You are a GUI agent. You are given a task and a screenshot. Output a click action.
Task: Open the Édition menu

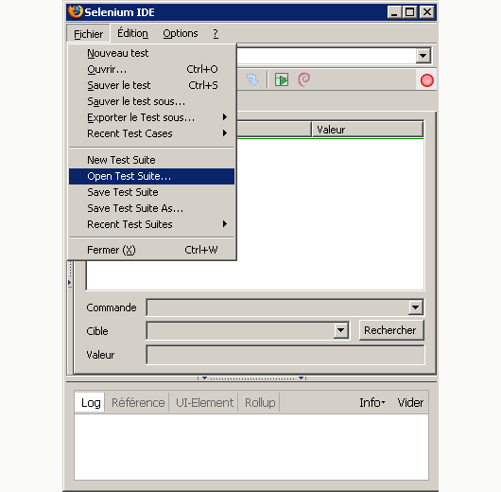[132, 33]
